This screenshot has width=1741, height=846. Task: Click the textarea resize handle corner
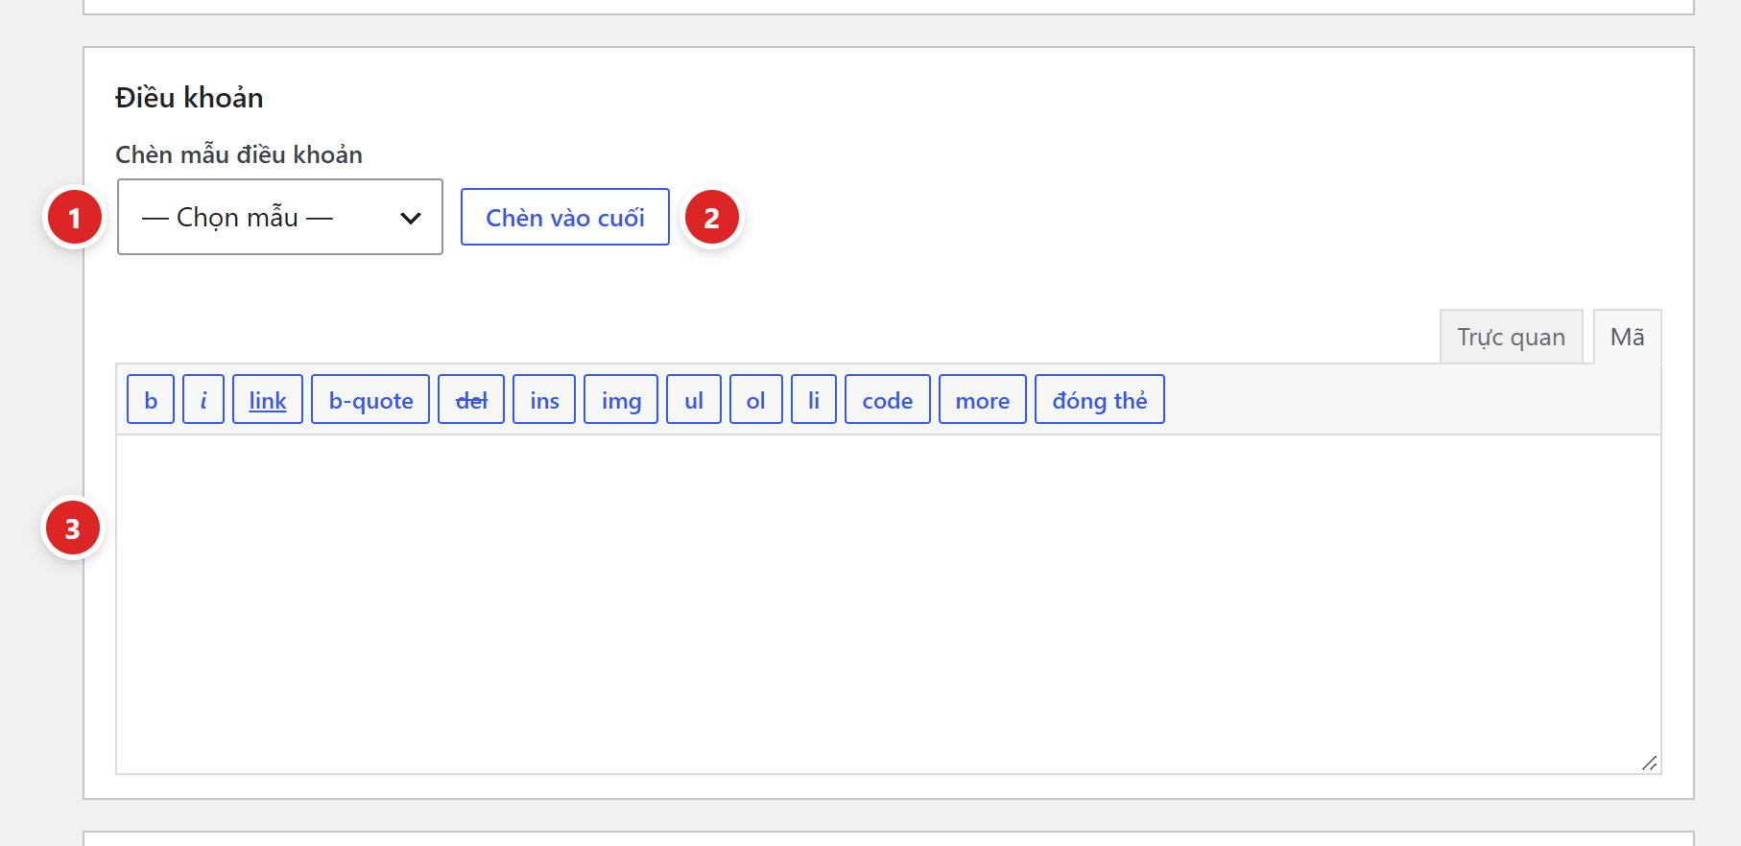pos(1650,763)
